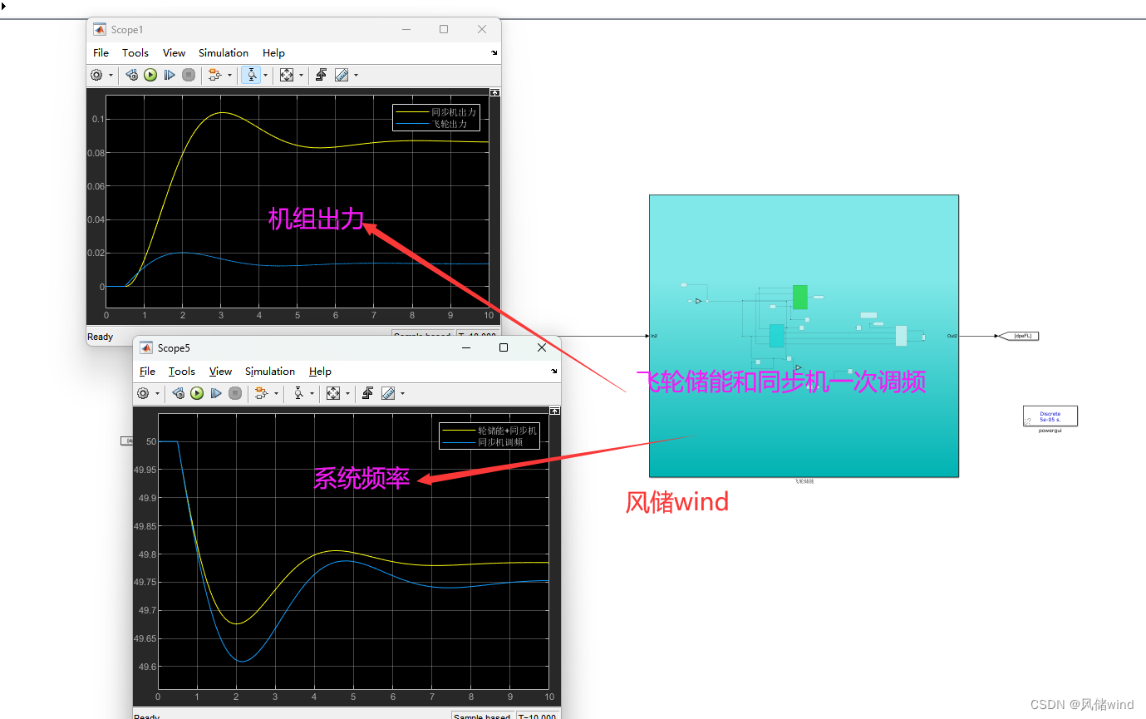
Task: Click Scale Axes Limits icon in Scope5
Action: tap(333, 393)
